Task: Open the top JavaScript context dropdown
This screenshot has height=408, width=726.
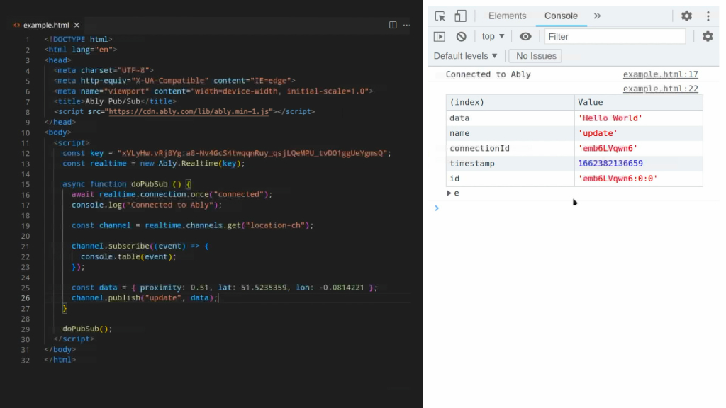Action: point(493,37)
